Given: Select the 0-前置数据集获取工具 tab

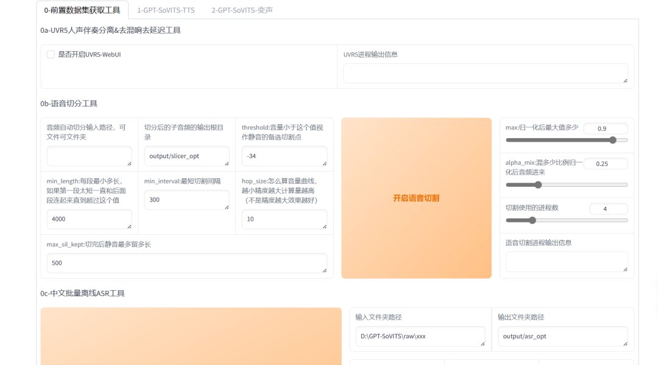Looking at the screenshot, I should (82, 10).
